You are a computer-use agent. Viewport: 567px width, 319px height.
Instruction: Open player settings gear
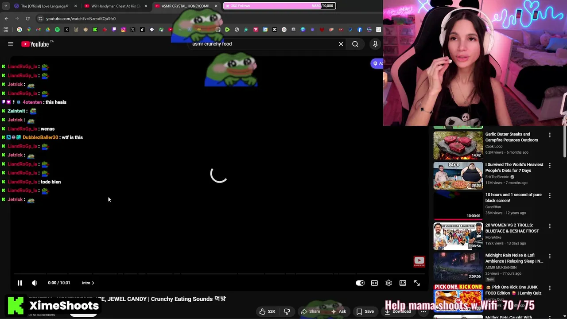388,283
